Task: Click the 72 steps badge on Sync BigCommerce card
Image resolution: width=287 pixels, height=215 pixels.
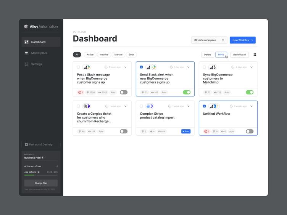Action: [x=208, y=92]
